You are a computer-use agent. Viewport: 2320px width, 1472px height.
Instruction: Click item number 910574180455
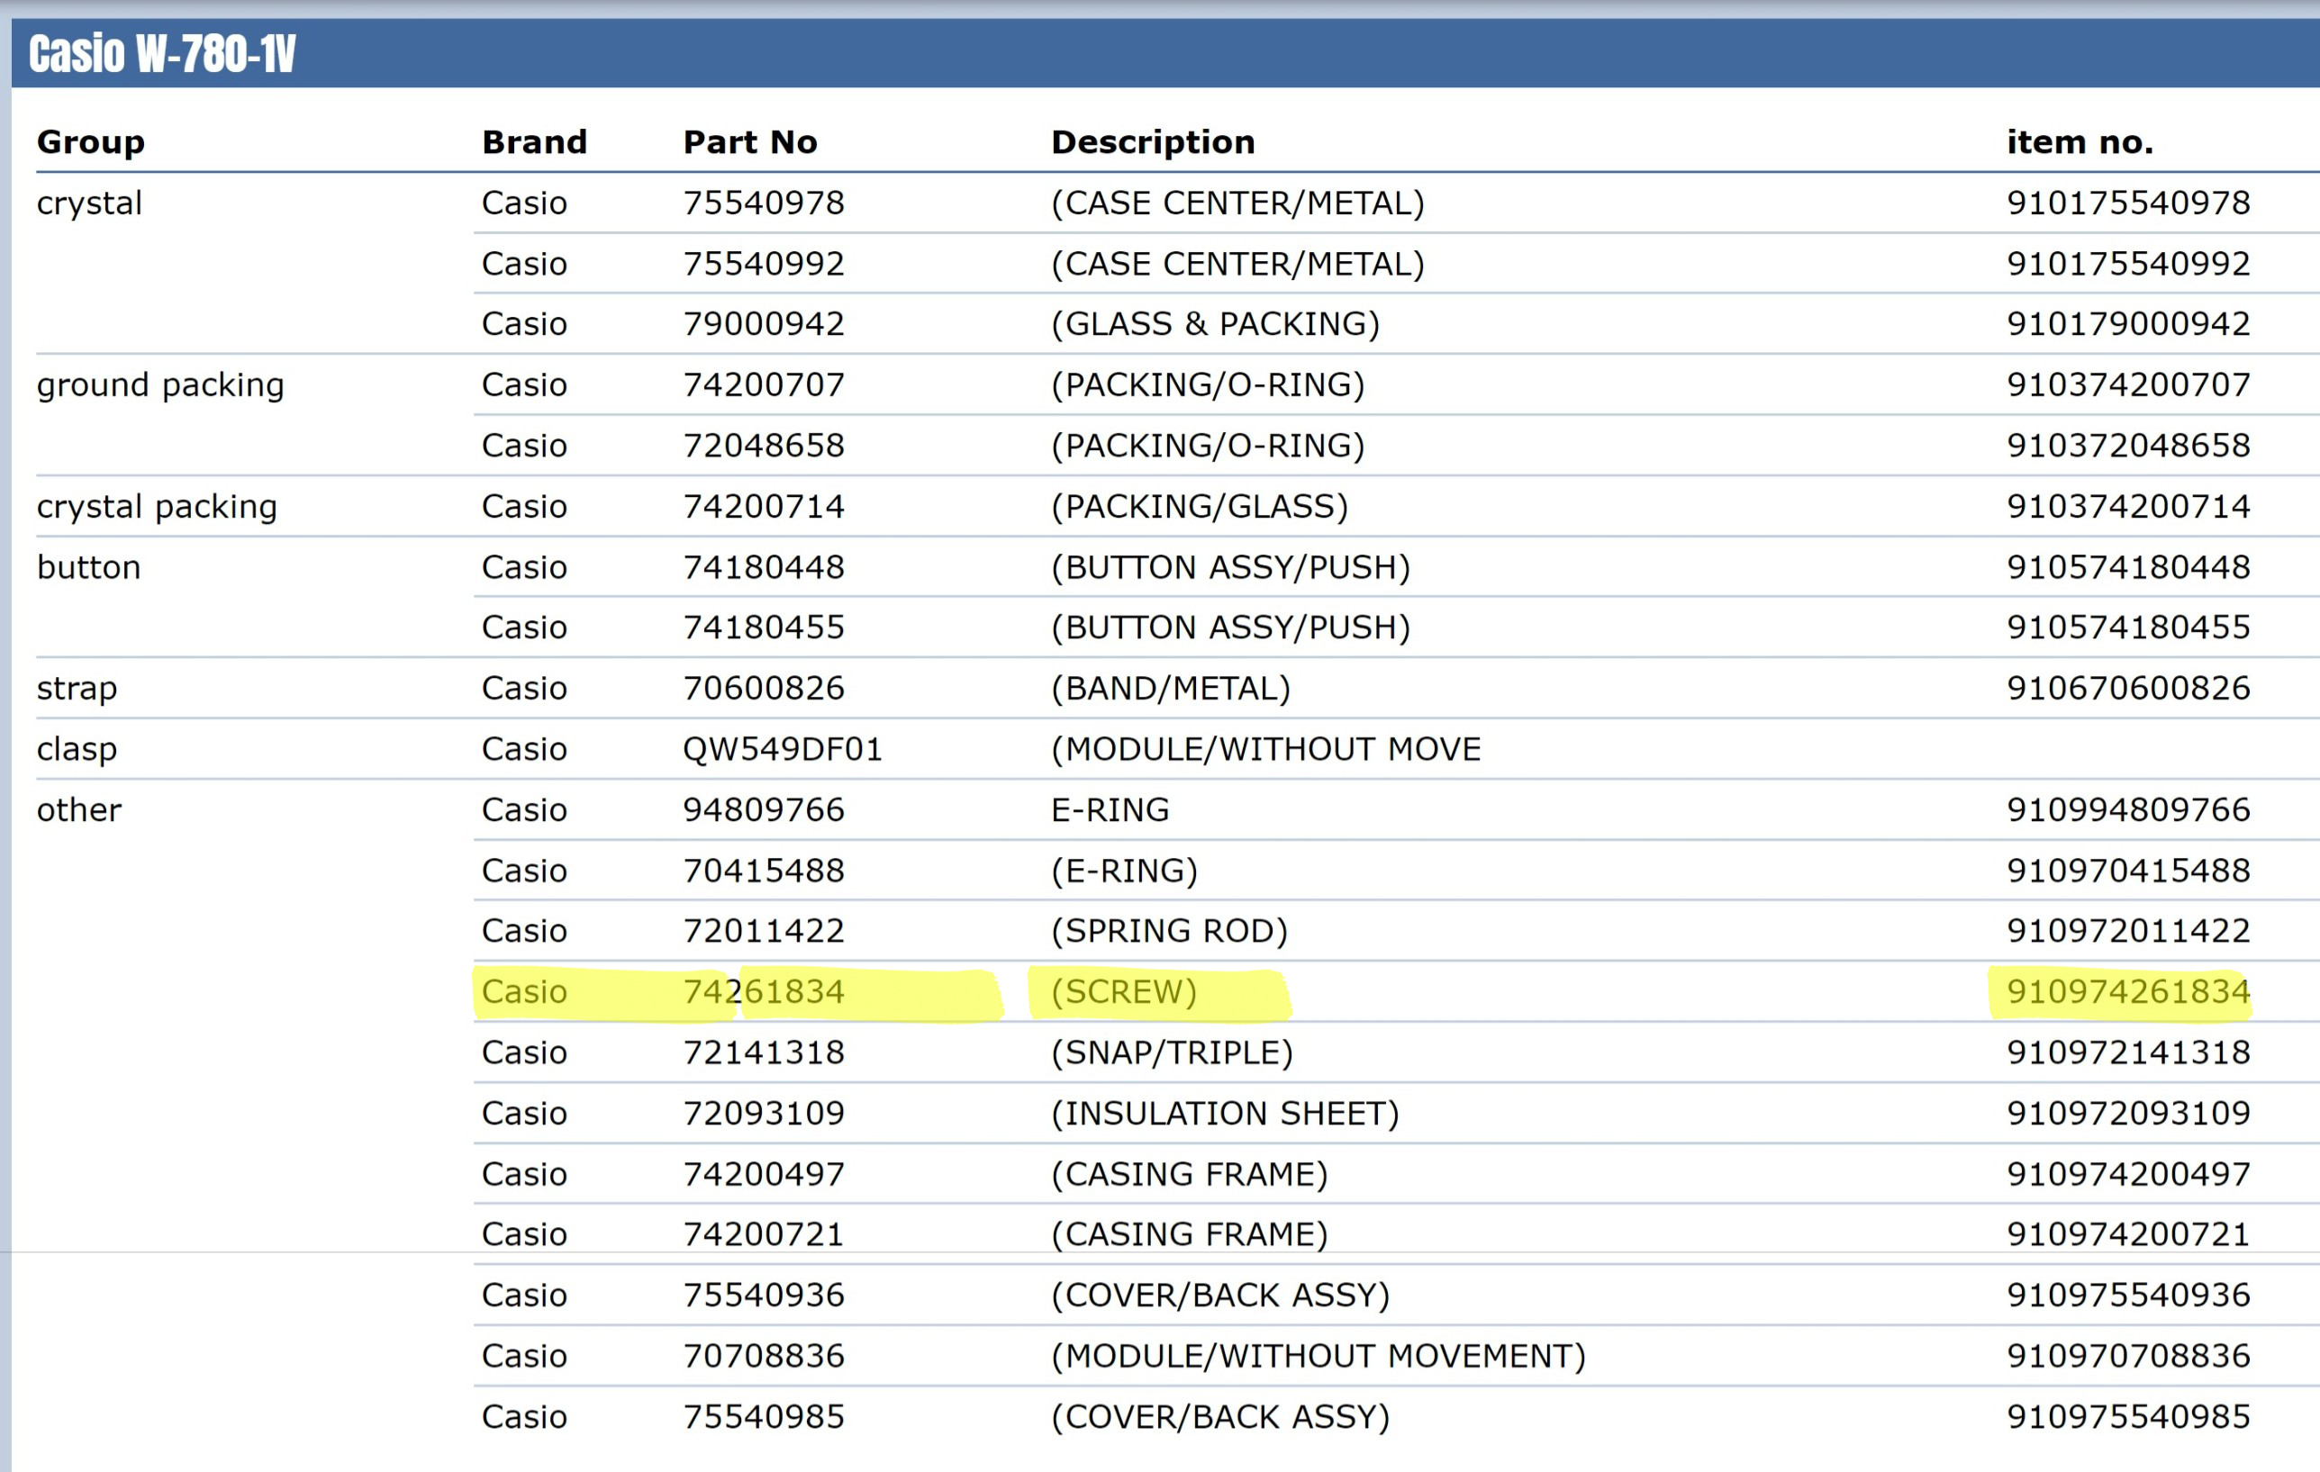[2128, 628]
